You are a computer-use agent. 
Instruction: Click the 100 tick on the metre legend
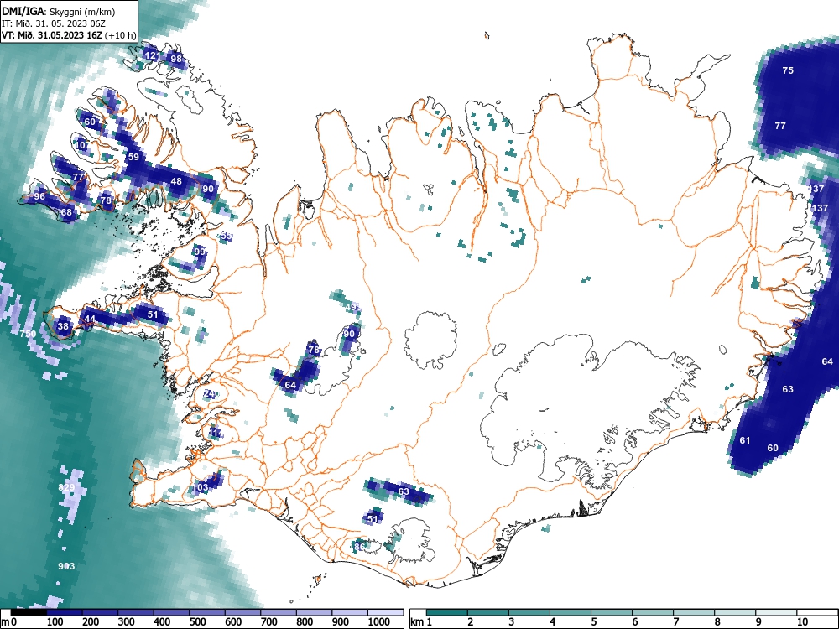[55, 622]
